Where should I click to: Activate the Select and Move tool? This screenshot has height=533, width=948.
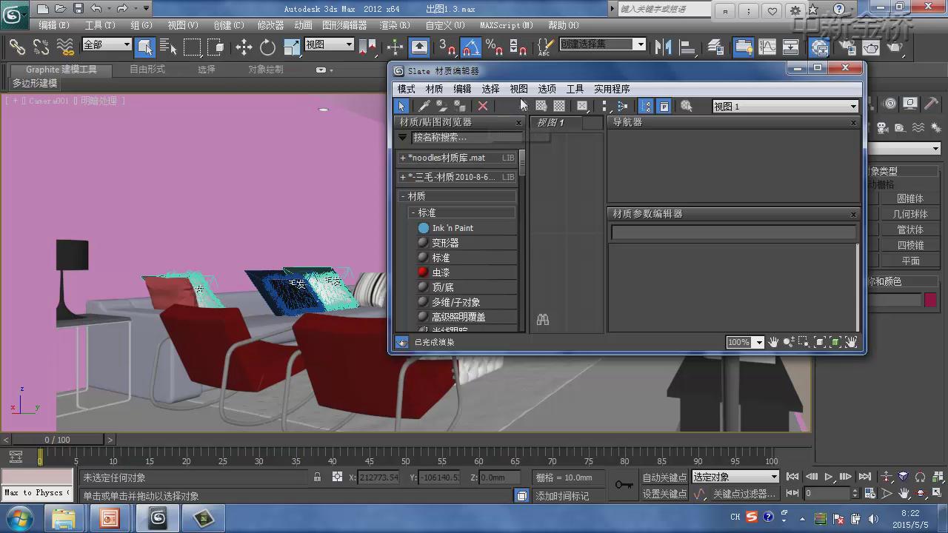[244, 47]
